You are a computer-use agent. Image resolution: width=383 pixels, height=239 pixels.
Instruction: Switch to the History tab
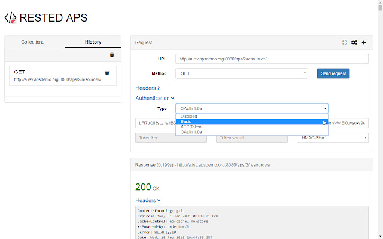click(x=93, y=42)
